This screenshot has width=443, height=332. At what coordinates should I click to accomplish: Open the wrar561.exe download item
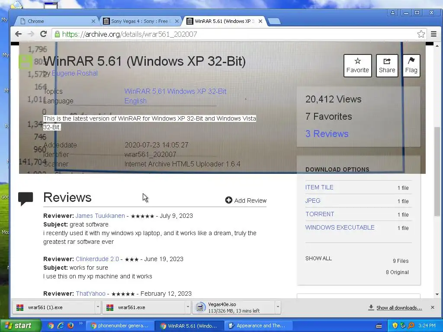(x=144, y=307)
